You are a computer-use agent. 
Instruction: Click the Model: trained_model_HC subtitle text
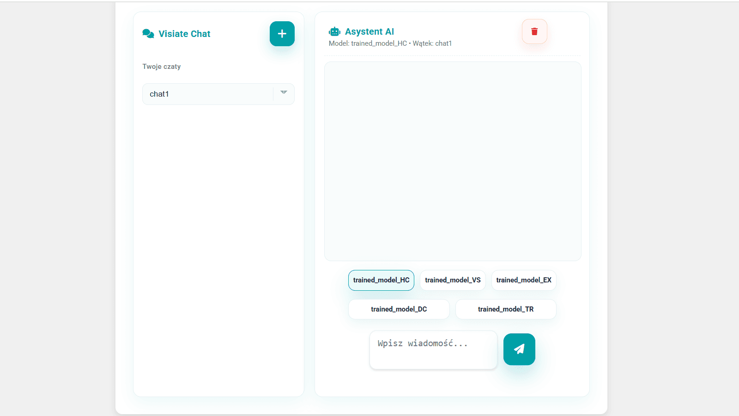pyautogui.click(x=390, y=43)
